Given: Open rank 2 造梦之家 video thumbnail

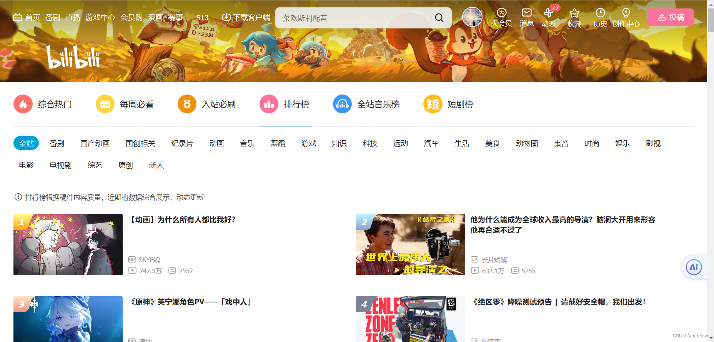Looking at the screenshot, I should [411, 244].
